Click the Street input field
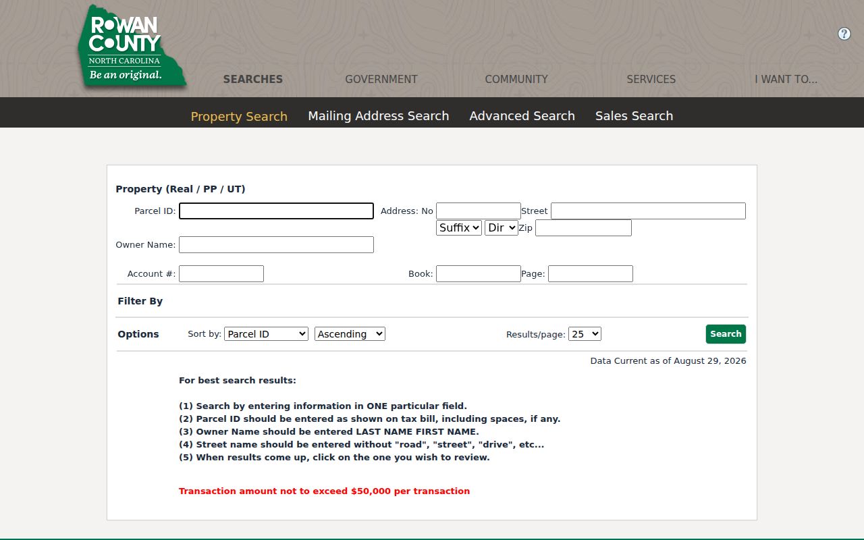The image size is (864, 540). 648,211
